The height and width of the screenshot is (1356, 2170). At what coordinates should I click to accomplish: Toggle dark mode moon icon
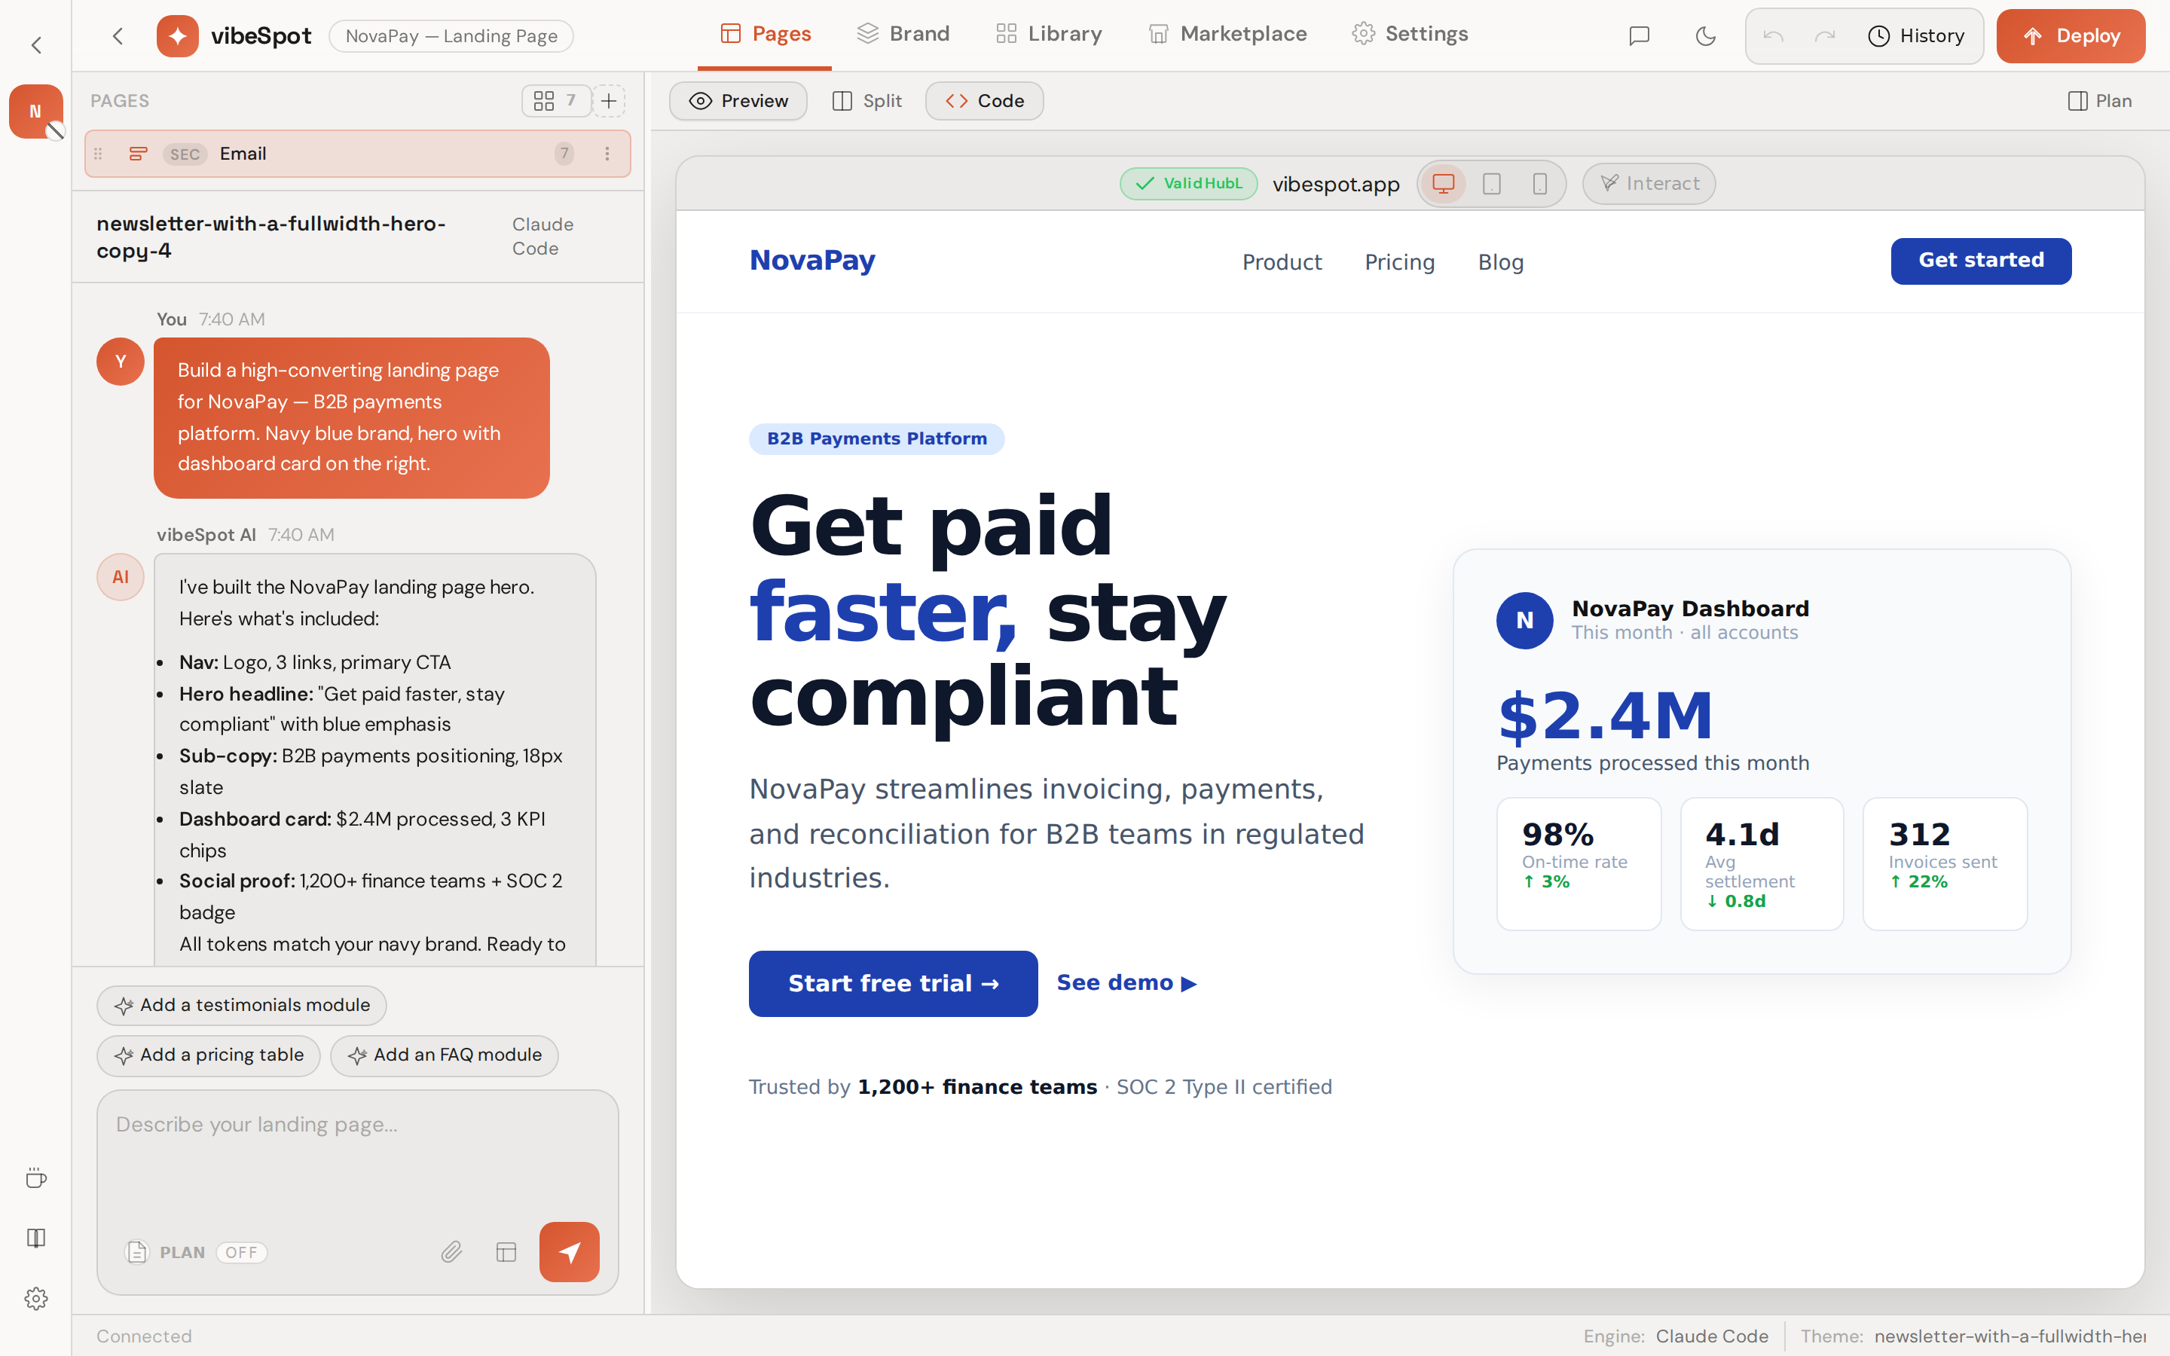(1706, 36)
